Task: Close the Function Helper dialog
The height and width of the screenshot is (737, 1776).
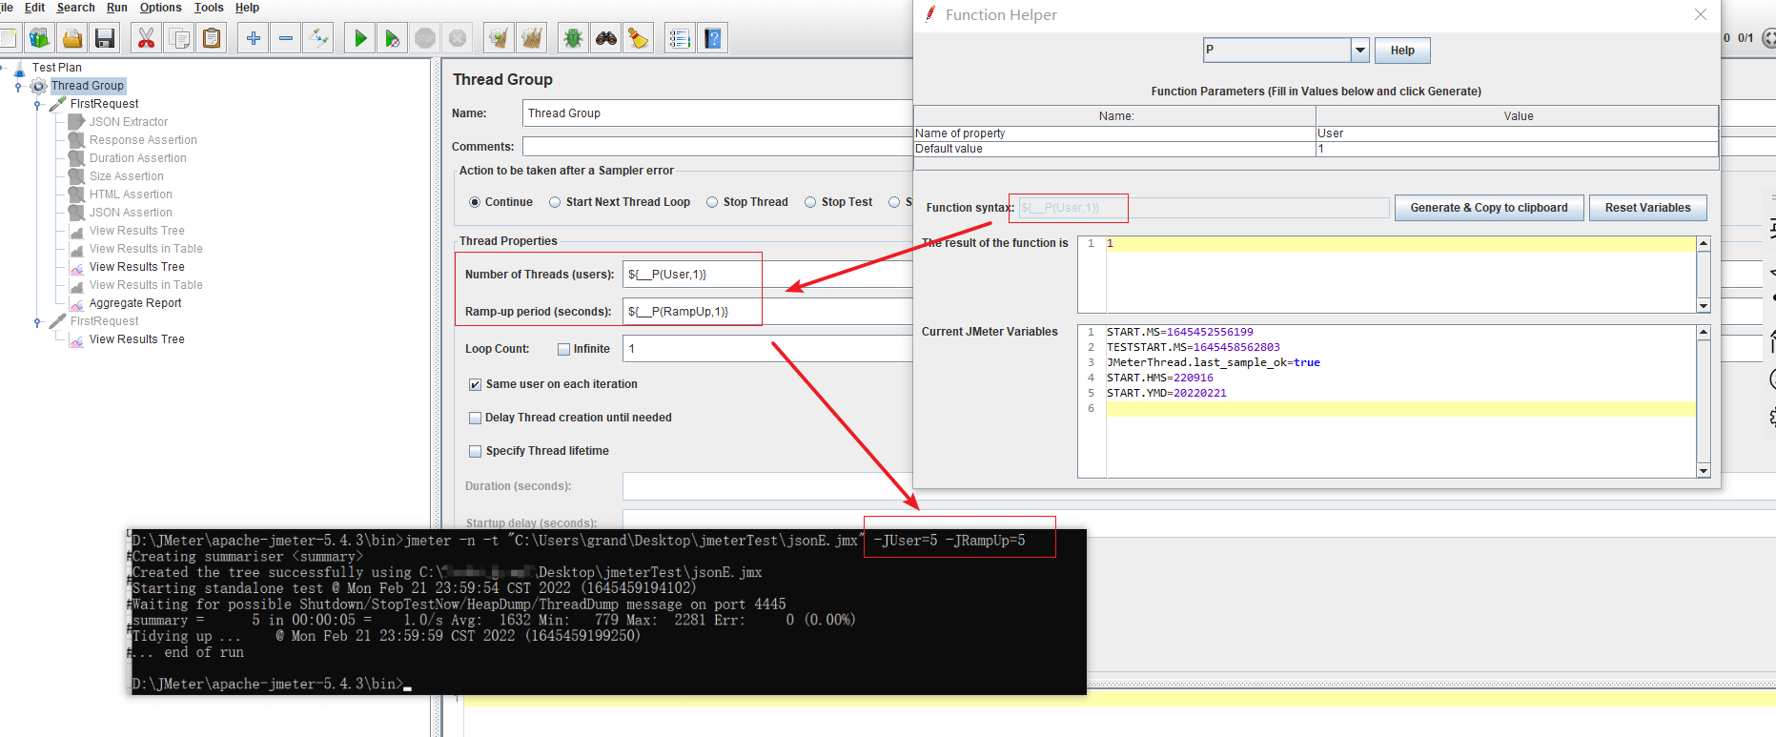Action: tap(1701, 14)
